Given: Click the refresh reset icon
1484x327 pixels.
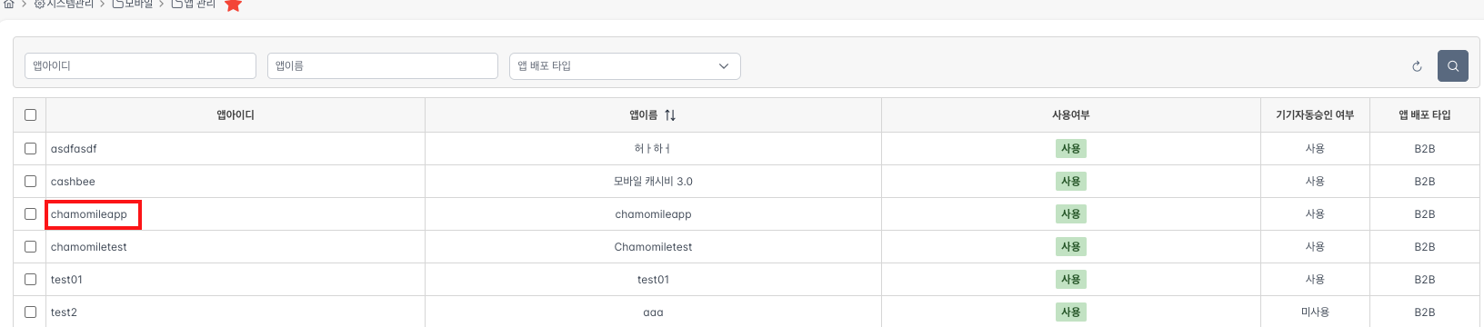Looking at the screenshot, I should point(1417,66).
